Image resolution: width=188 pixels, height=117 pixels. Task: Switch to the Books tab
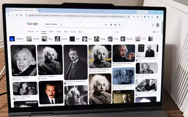click(x=51, y=32)
